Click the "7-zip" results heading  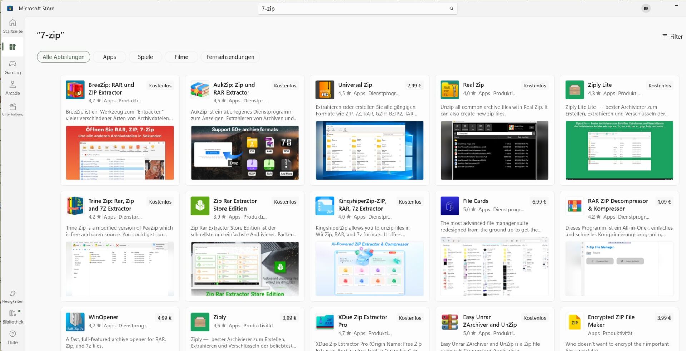pyautogui.click(x=50, y=35)
